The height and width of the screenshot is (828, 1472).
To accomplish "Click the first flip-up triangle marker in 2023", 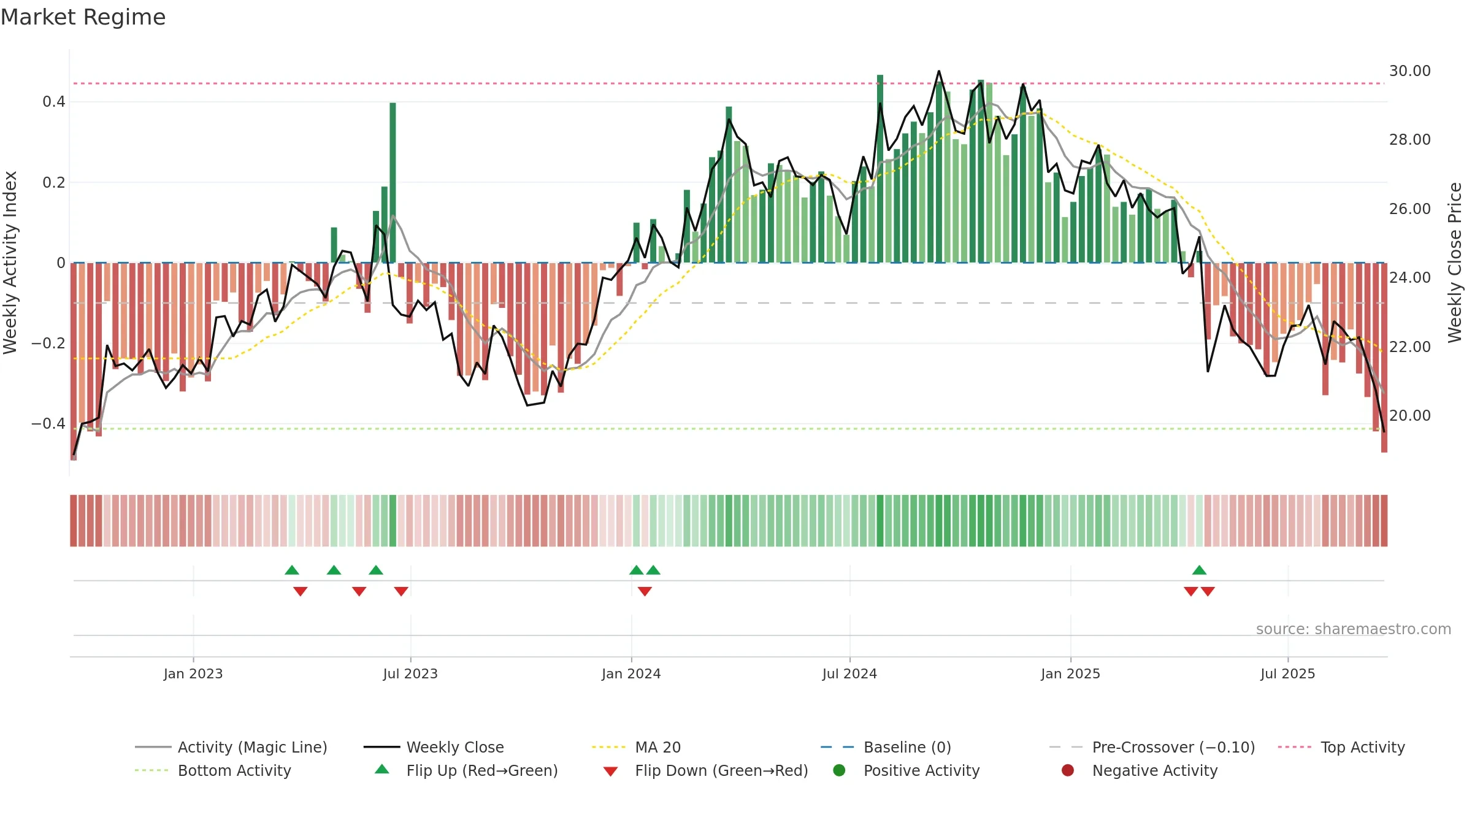I will [x=292, y=570].
